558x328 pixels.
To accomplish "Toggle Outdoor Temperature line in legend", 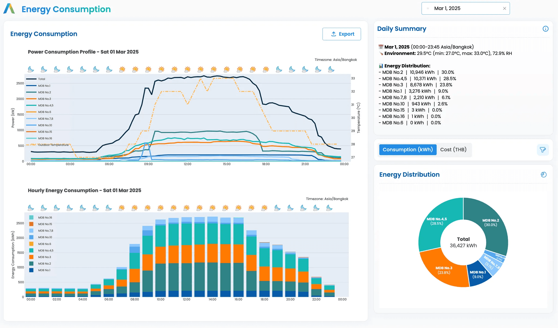I will [47, 145].
